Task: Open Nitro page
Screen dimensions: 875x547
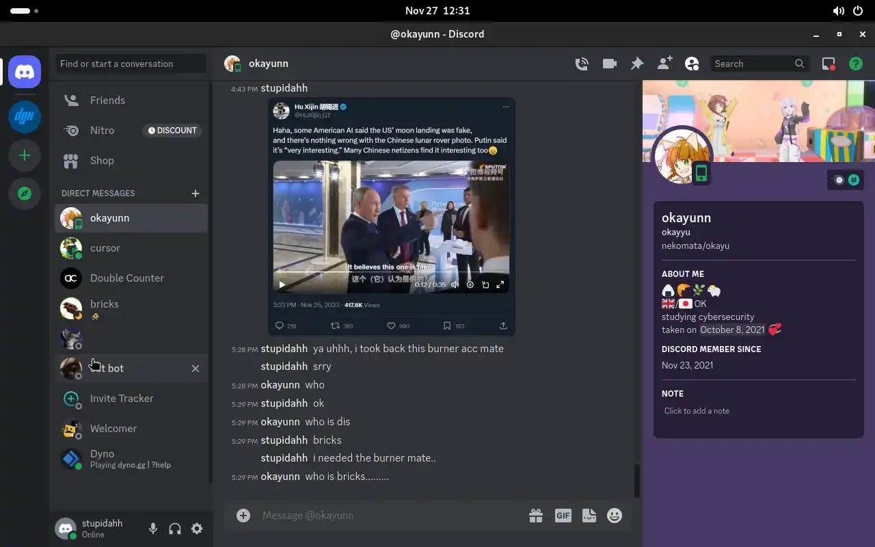Action: pos(131,131)
